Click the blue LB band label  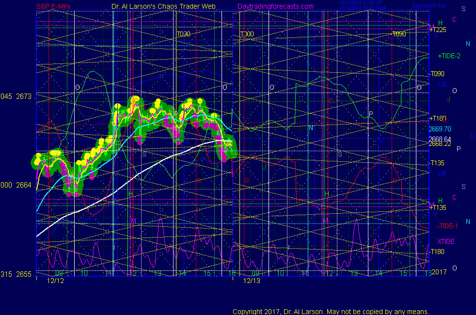point(442,173)
